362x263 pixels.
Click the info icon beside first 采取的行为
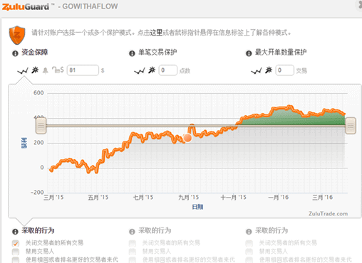point(15,232)
